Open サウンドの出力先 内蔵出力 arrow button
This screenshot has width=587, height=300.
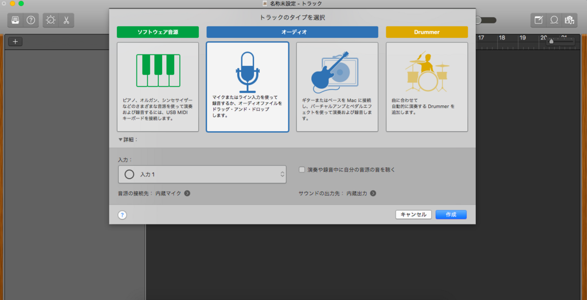pos(373,194)
